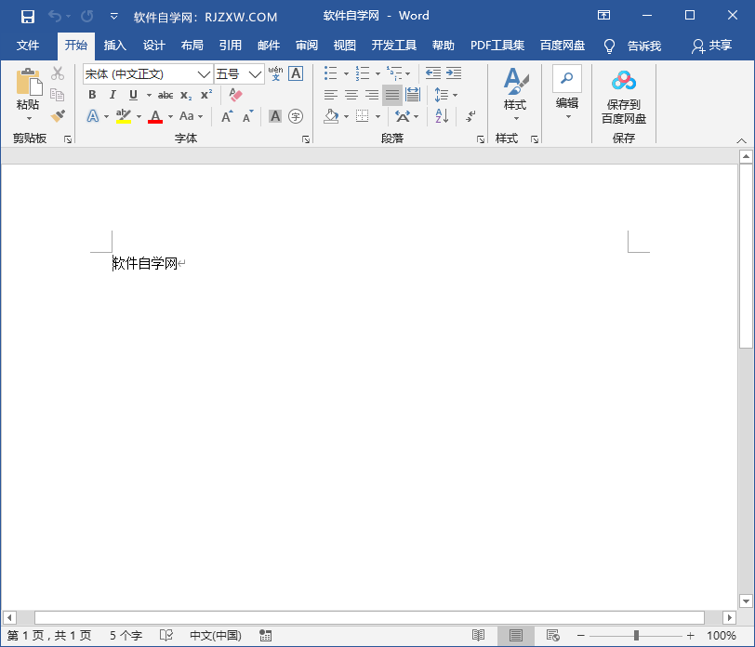Apply italic formatting

(113, 94)
